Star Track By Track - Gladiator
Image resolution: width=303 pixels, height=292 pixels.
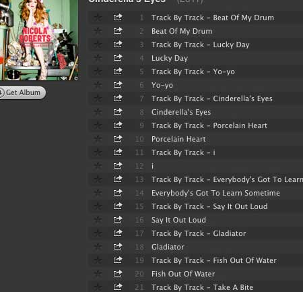point(98,233)
